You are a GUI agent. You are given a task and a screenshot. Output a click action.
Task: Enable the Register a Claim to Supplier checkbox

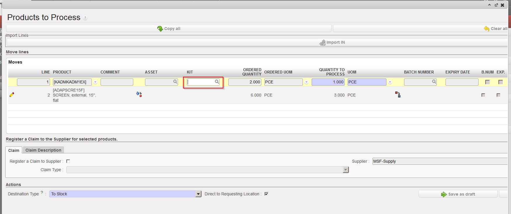click(68, 161)
